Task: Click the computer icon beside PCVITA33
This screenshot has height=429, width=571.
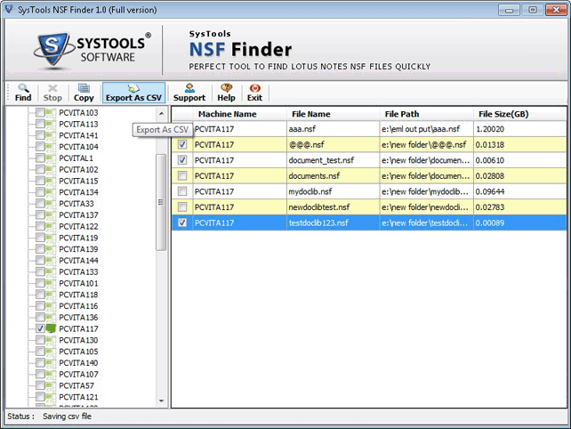Action: pos(51,204)
